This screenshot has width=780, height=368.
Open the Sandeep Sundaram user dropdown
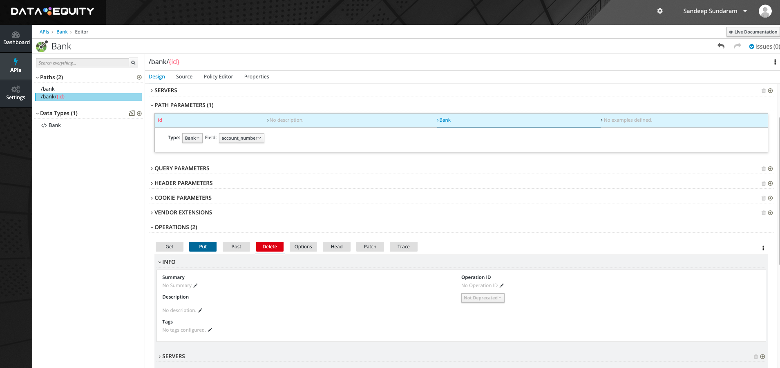[x=715, y=11]
